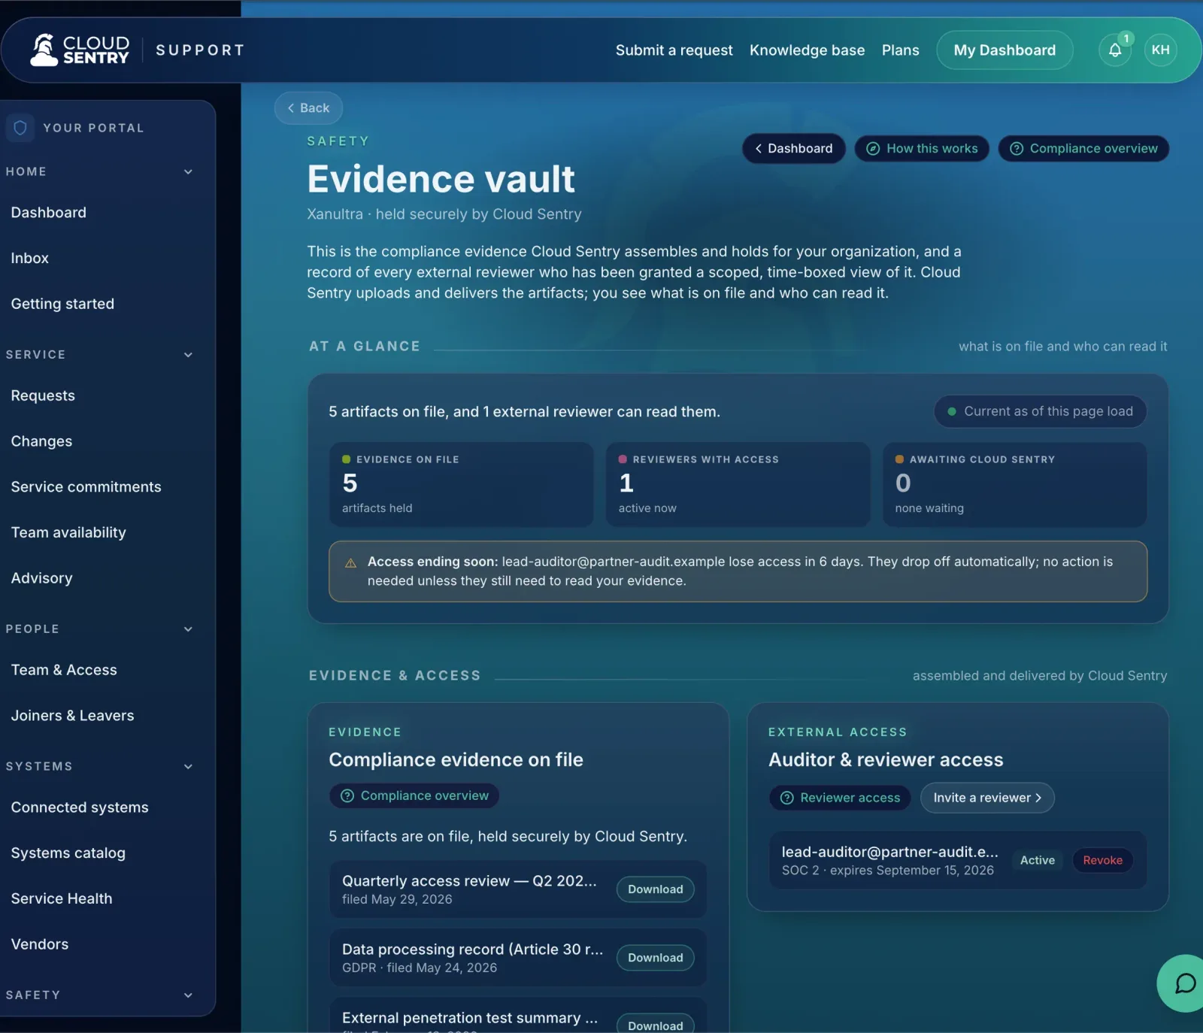The height and width of the screenshot is (1033, 1203).
Task: Download Quarterly access review artifact
Action: click(x=656, y=889)
